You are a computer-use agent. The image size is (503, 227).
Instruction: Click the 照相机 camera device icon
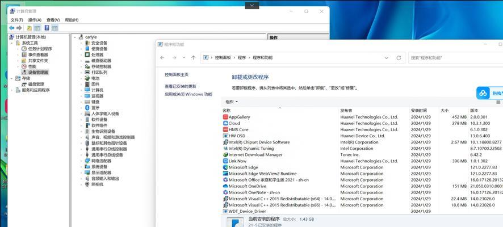point(87,184)
